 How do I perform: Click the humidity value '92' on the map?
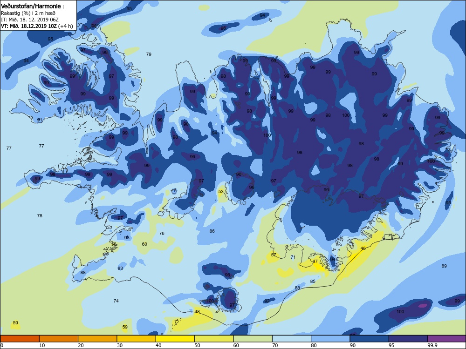click(267, 301)
